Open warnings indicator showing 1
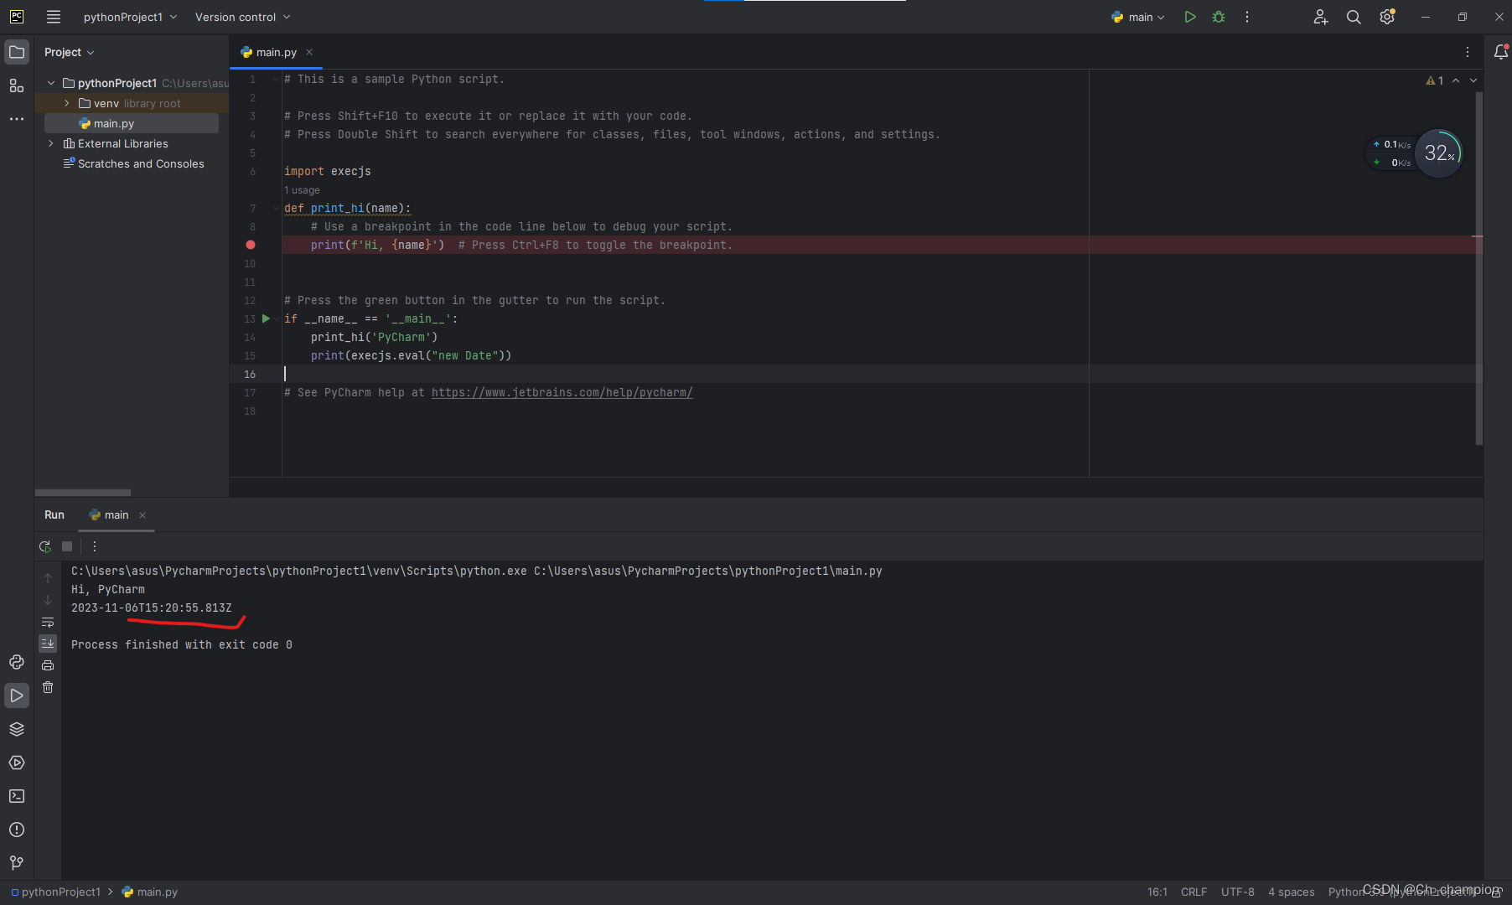The image size is (1512, 905). (1435, 80)
